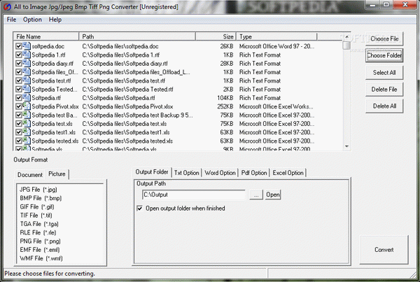Click the 104KB size cell
This screenshot has height=282, width=420.
(225, 98)
